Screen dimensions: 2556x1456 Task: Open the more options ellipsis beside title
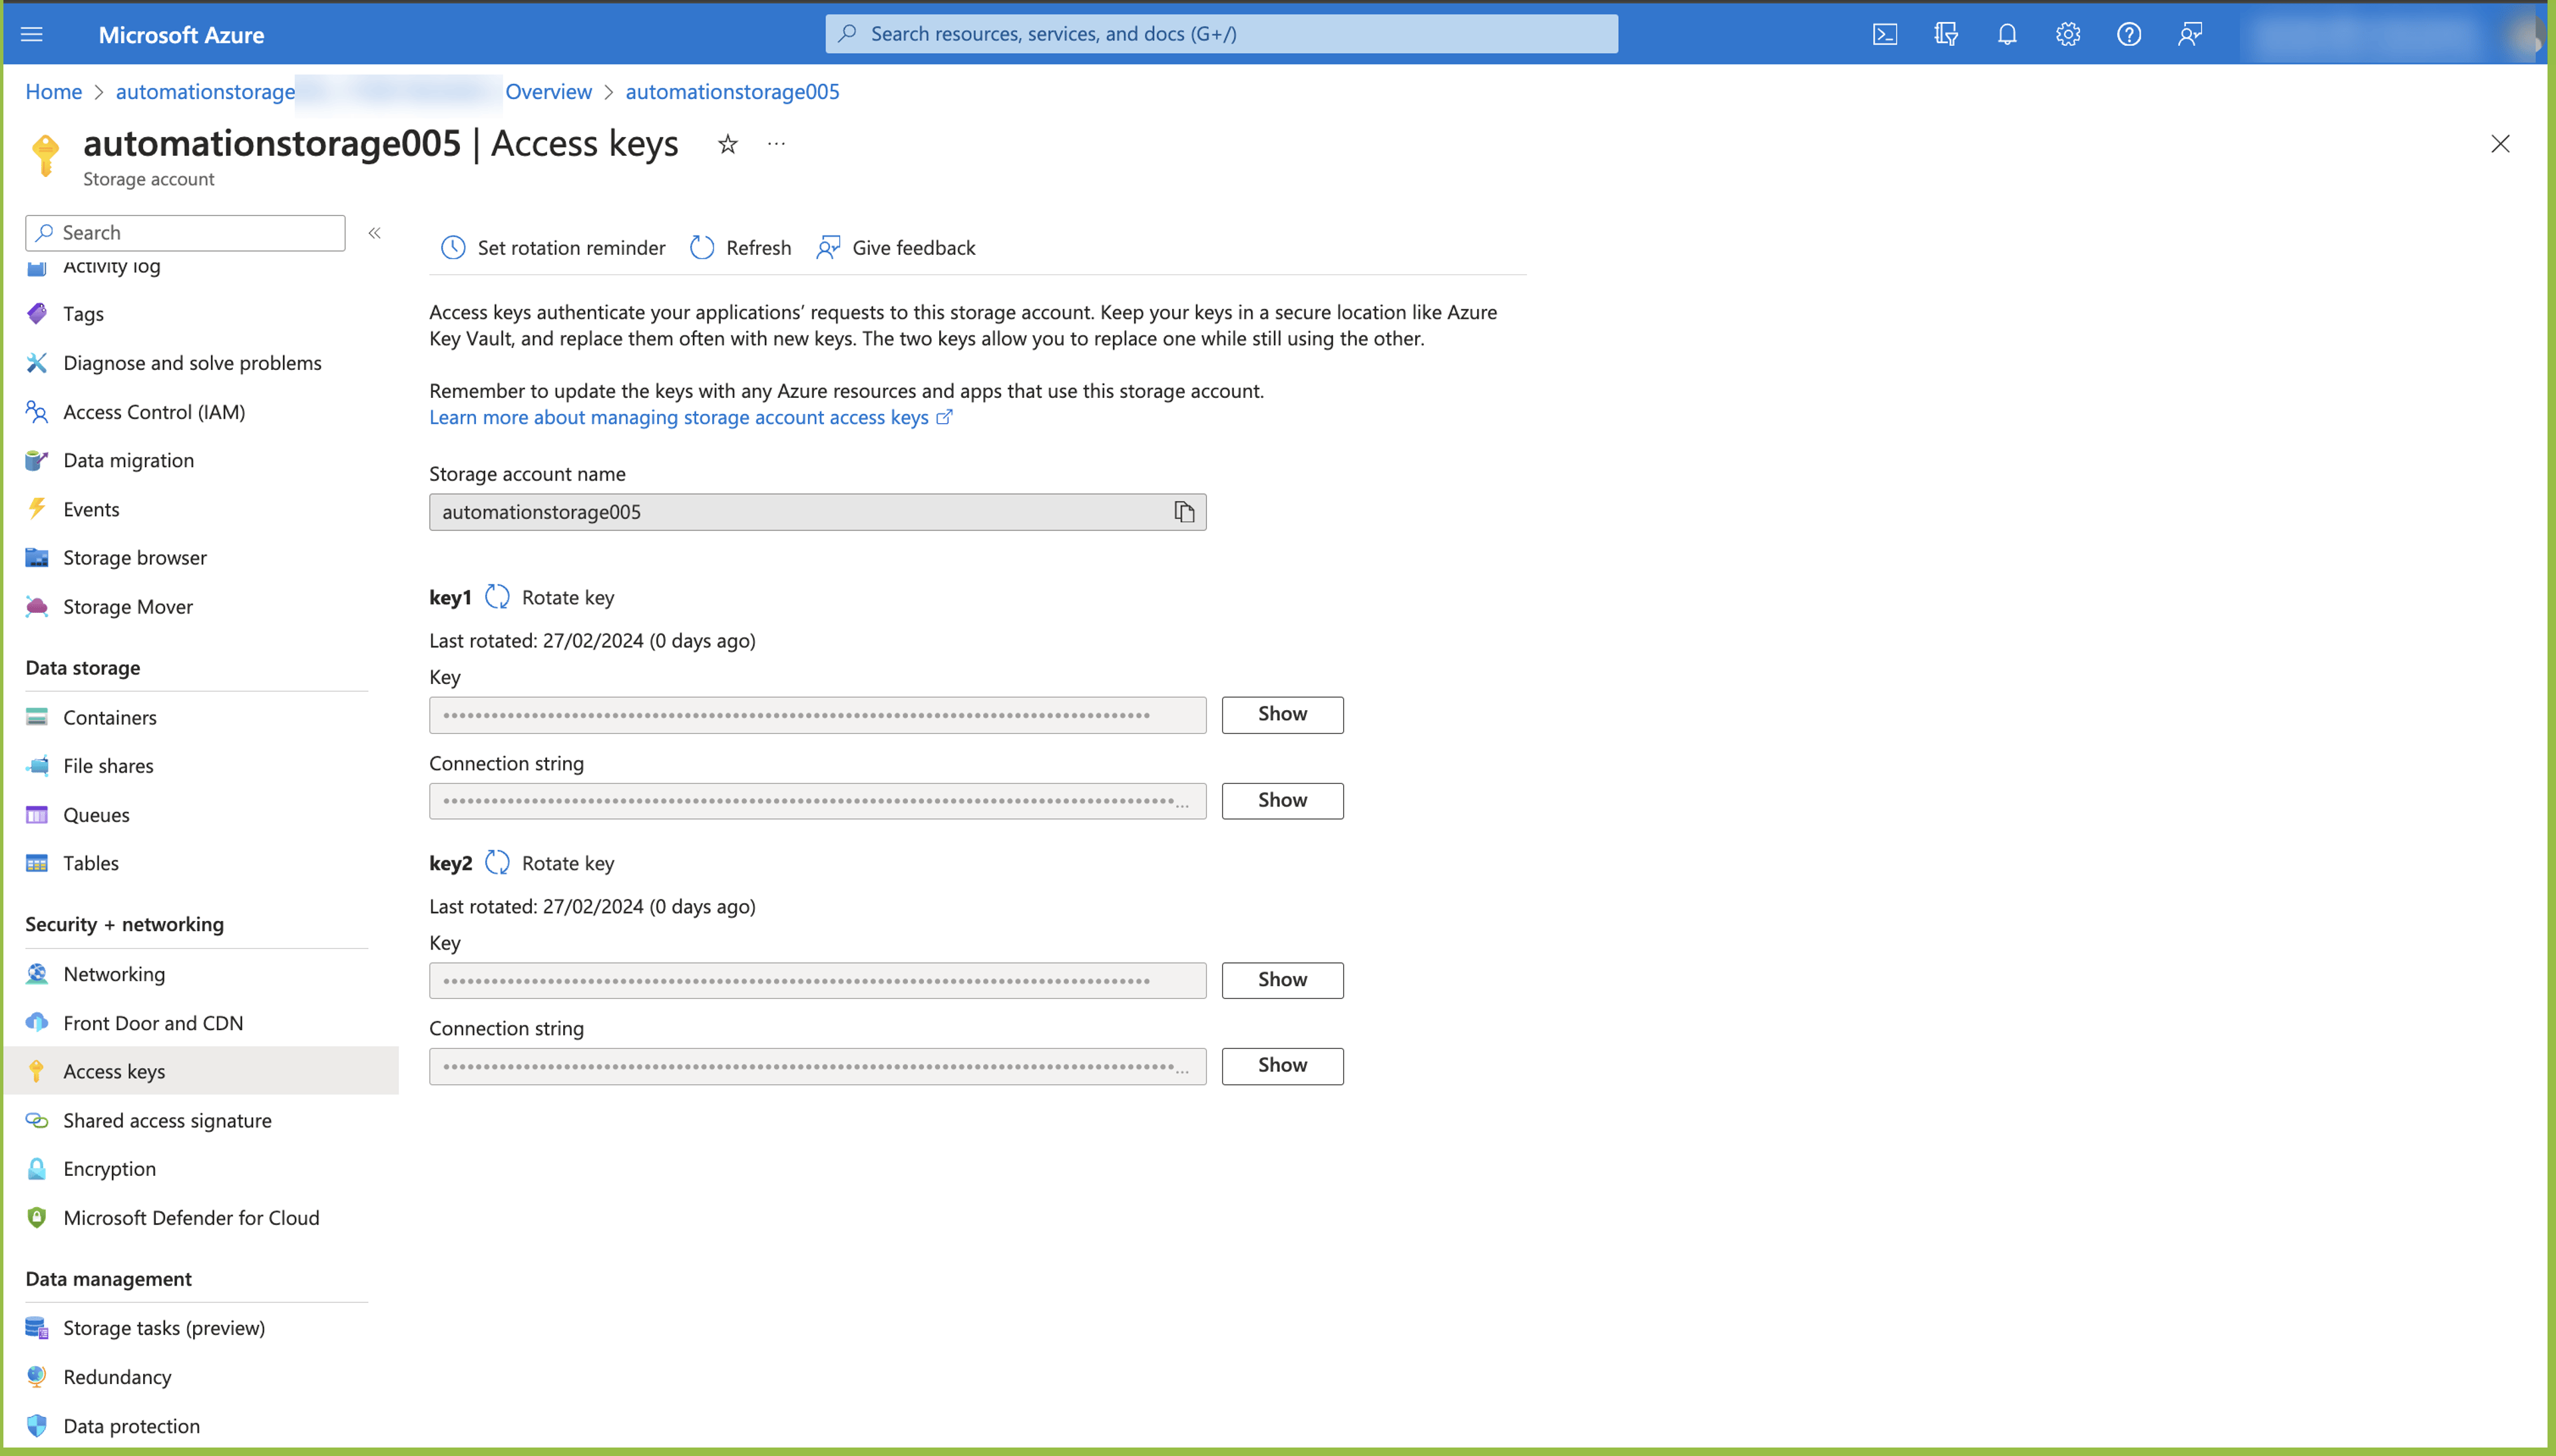pyautogui.click(x=776, y=144)
